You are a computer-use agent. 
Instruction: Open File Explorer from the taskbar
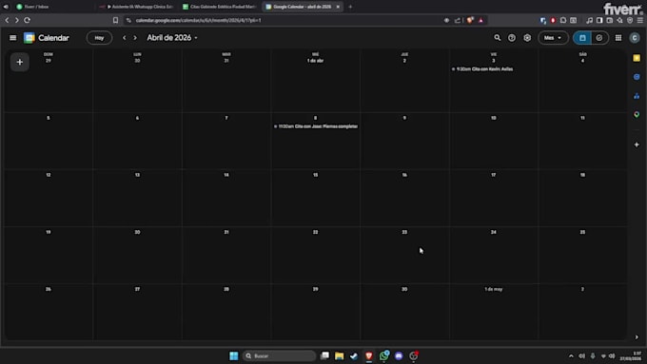(339, 355)
